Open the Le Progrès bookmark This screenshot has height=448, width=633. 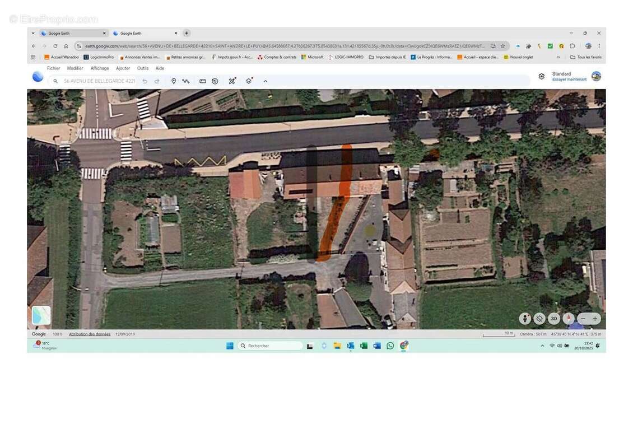pyautogui.click(x=431, y=57)
